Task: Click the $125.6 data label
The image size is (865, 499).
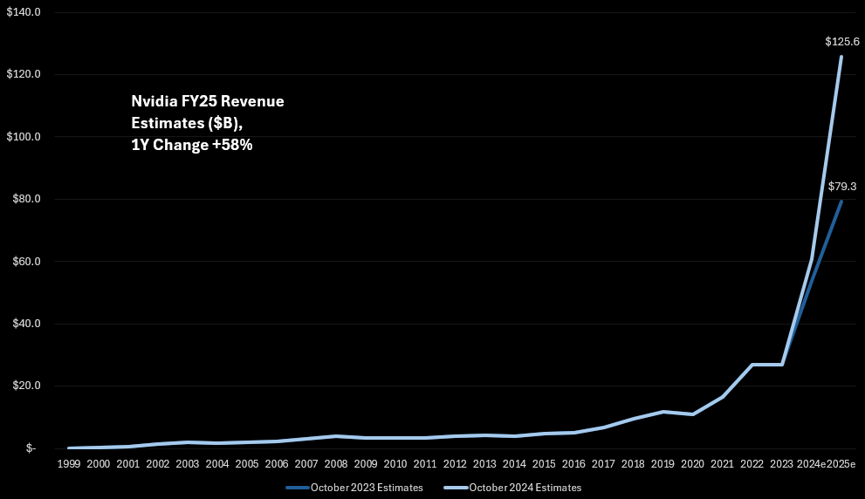Action: [841, 41]
